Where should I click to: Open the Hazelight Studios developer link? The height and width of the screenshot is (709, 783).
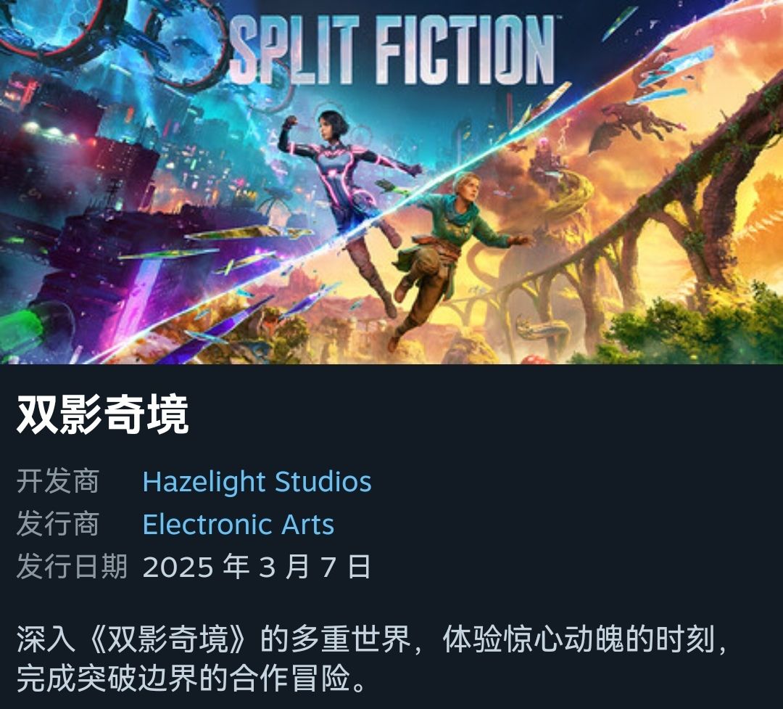coord(257,482)
